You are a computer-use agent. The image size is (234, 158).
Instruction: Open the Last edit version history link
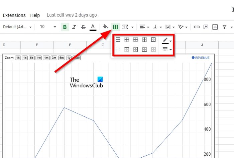tap(72, 15)
